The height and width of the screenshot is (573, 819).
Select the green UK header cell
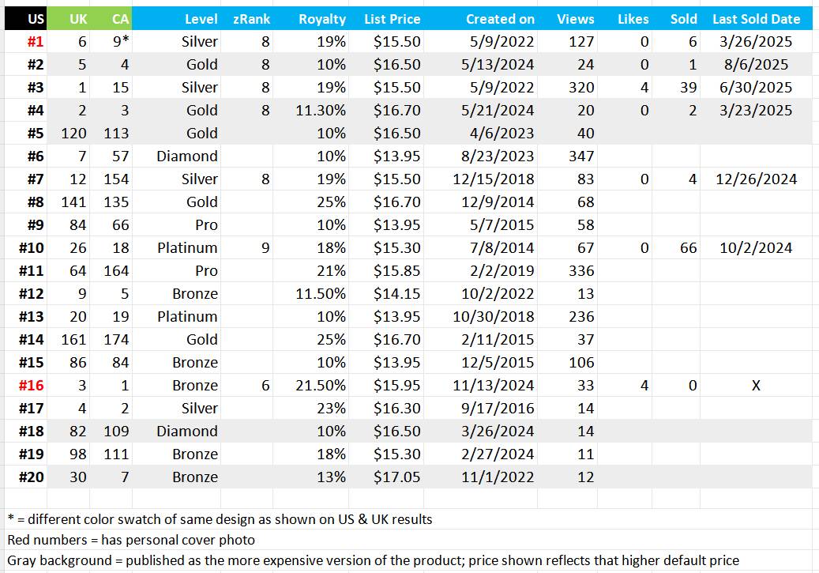pos(69,19)
